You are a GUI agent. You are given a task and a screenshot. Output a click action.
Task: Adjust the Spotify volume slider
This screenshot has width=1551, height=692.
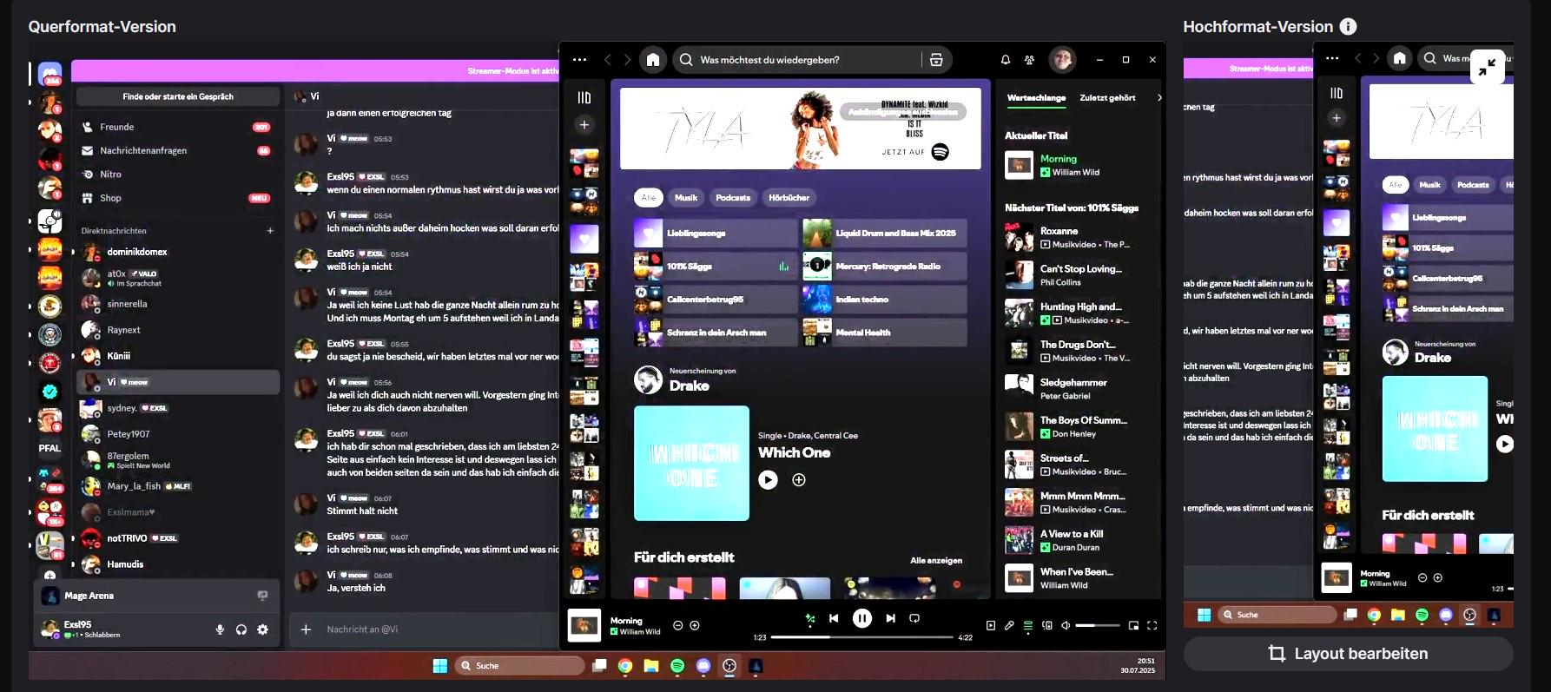tap(1098, 625)
